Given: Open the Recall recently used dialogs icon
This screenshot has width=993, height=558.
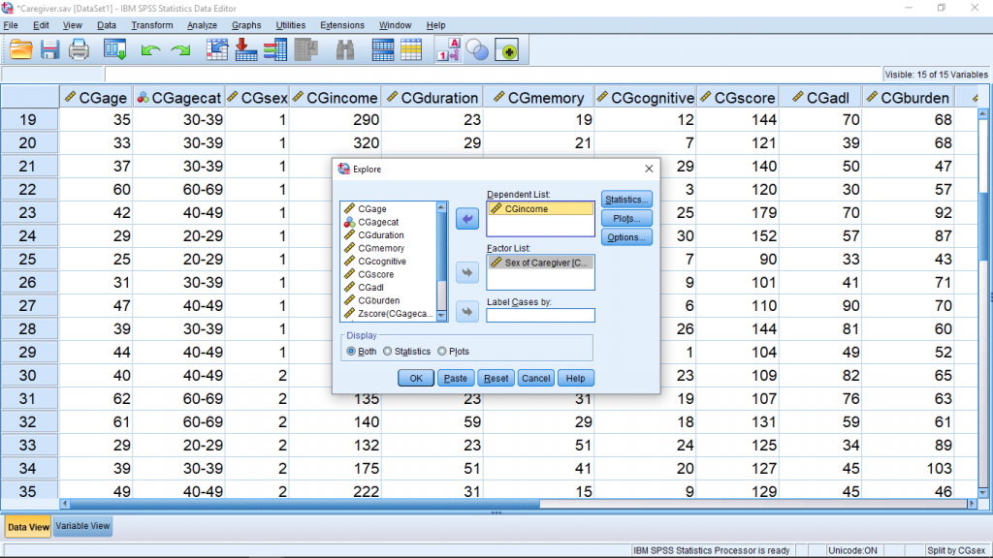Looking at the screenshot, I should click(x=114, y=50).
